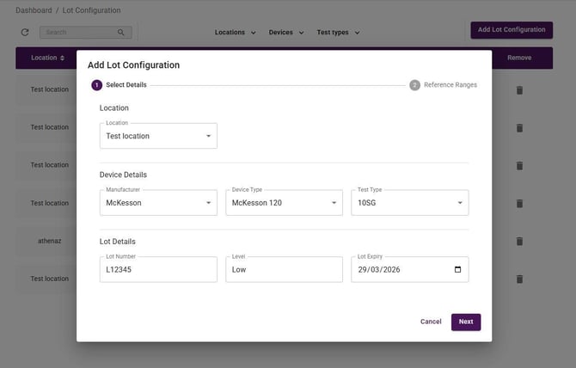The height and width of the screenshot is (368, 576).
Task: Click the search magnifier icon
Action: coord(121,33)
